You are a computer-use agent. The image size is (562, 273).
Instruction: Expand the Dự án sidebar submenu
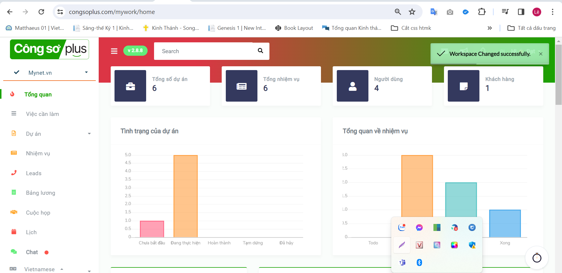(x=89, y=134)
